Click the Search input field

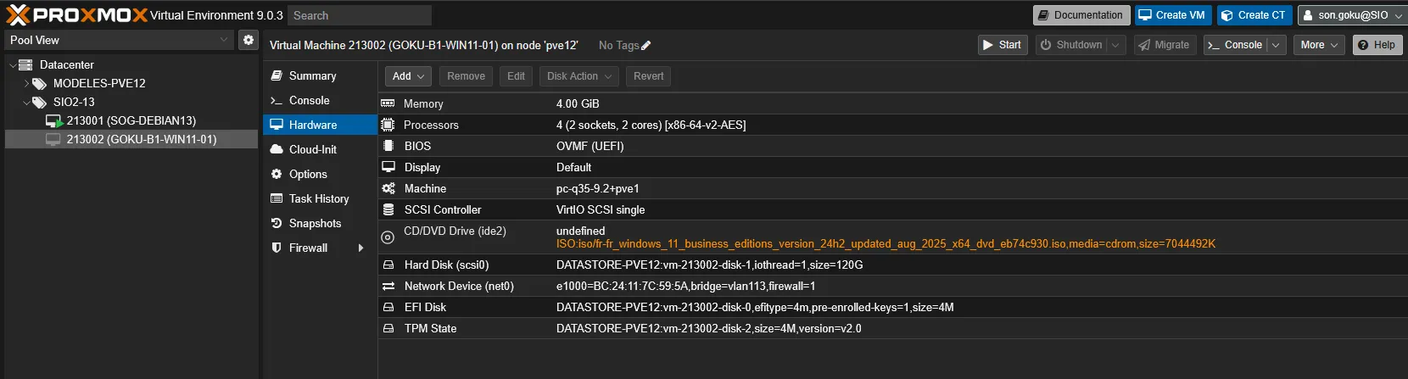pos(359,15)
